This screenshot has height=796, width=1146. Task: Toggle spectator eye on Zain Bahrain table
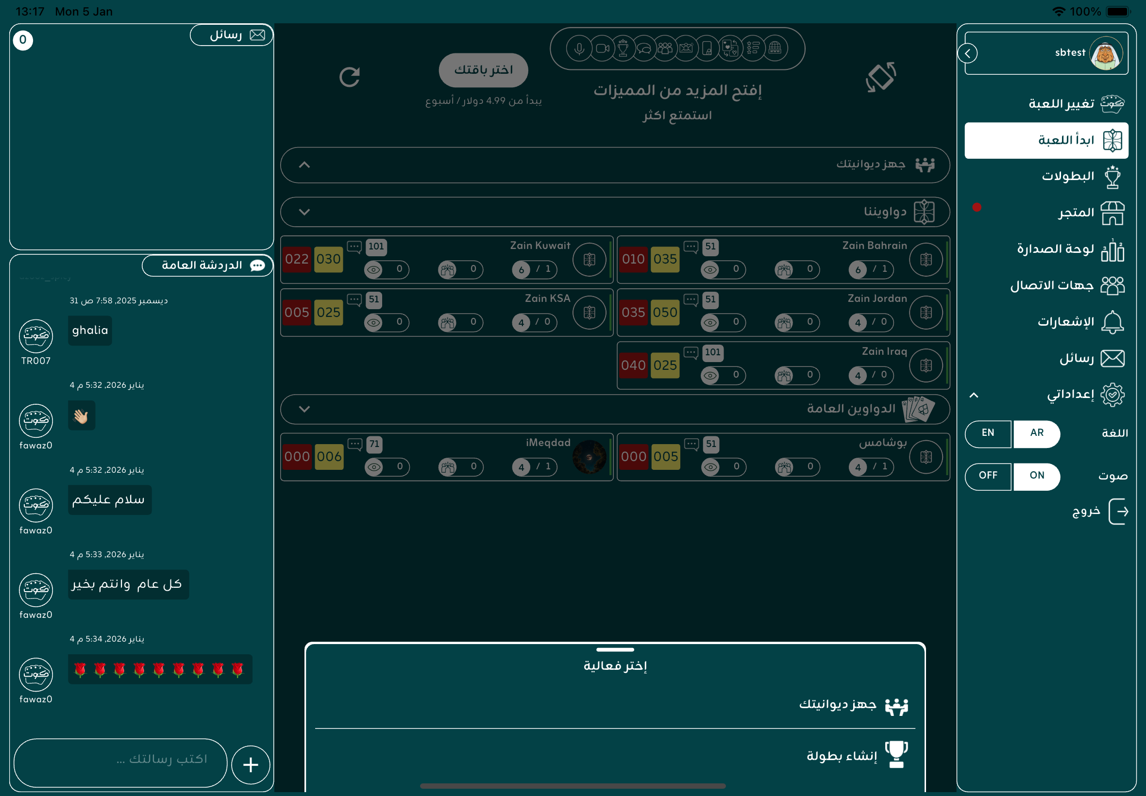(x=710, y=270)
